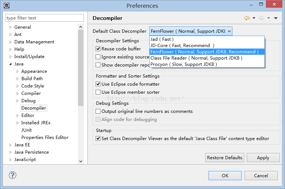Click the tree vertical scrollbar thumb
This screenshot has height=189, width=285.
coord(81,68)
